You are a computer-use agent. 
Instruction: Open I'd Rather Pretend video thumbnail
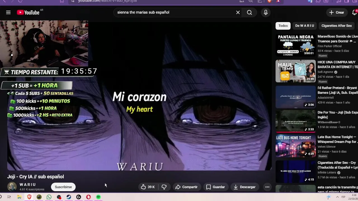[296, 97]
